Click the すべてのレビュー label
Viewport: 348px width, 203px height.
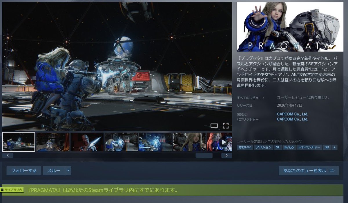[x=251, y=98]
